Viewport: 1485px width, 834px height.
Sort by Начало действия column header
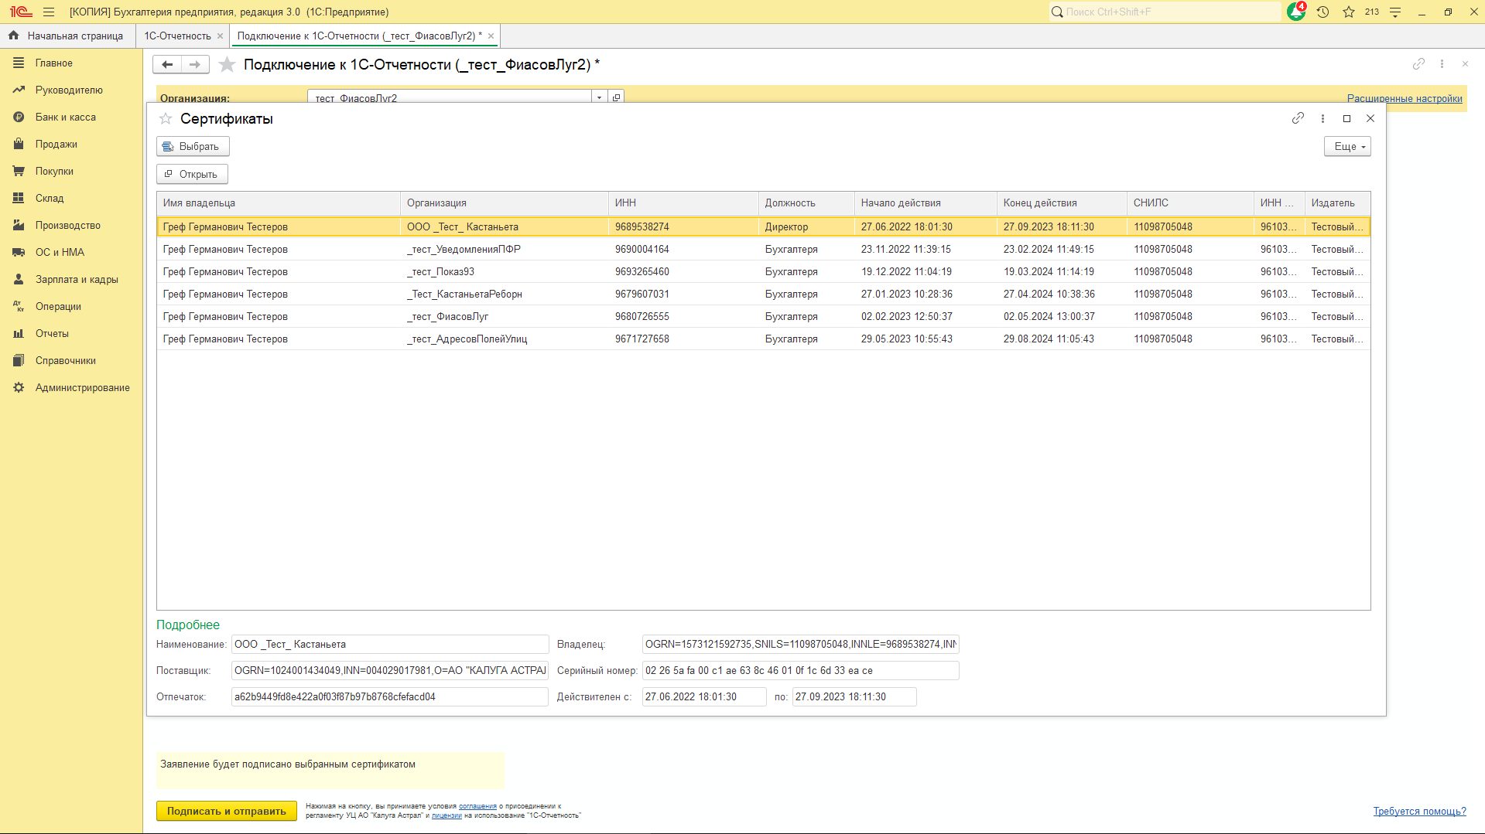(x=926, y=203)
